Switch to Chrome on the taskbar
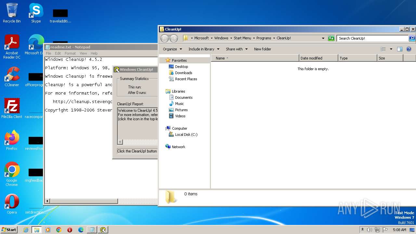 pos(59,230)
